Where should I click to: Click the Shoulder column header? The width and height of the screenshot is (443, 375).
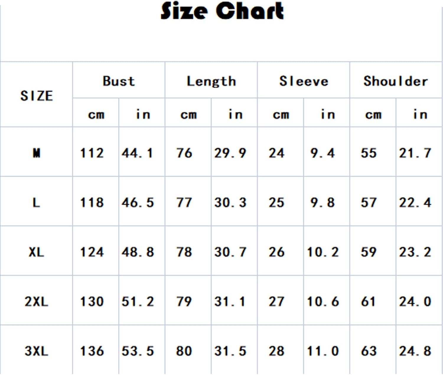click(x=396, y=81)
